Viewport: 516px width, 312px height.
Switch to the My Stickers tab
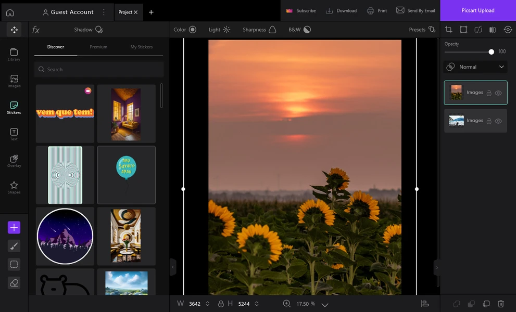142,47
